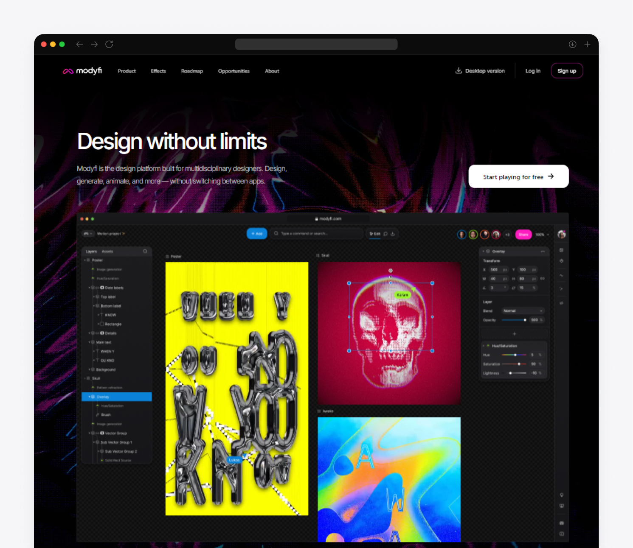Click the search icon in Layers panel
Image resolution: width=633 pixels, height=548 pixels.
coord(145,251)
